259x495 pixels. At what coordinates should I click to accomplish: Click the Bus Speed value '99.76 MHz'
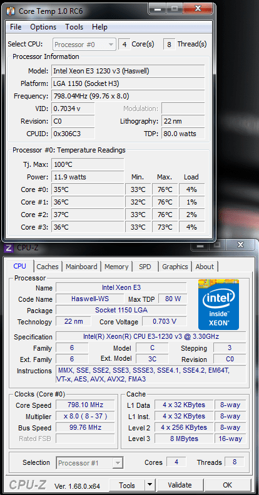pos(85,427)
